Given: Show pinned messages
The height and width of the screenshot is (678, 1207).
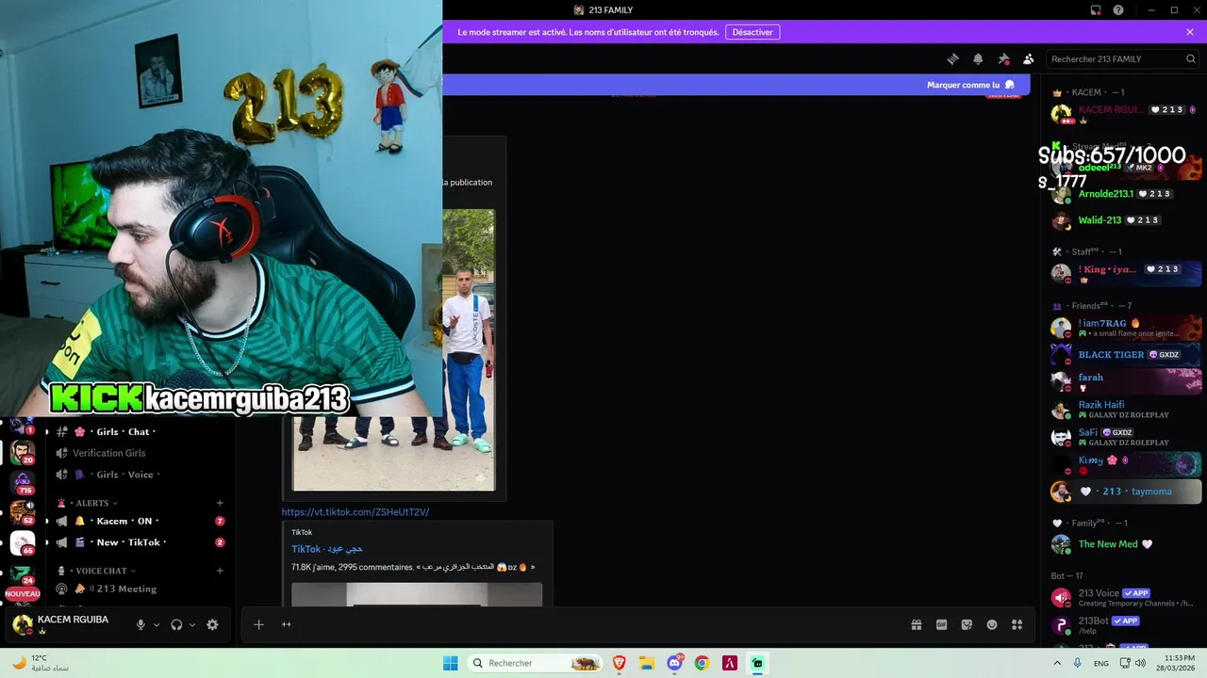Looking at the screenshot, I should coord(1003,58).
